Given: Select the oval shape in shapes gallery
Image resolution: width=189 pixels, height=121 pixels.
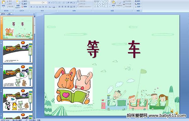Looking at the screenshot, I should pyautogui.click(x=107, y=2).
